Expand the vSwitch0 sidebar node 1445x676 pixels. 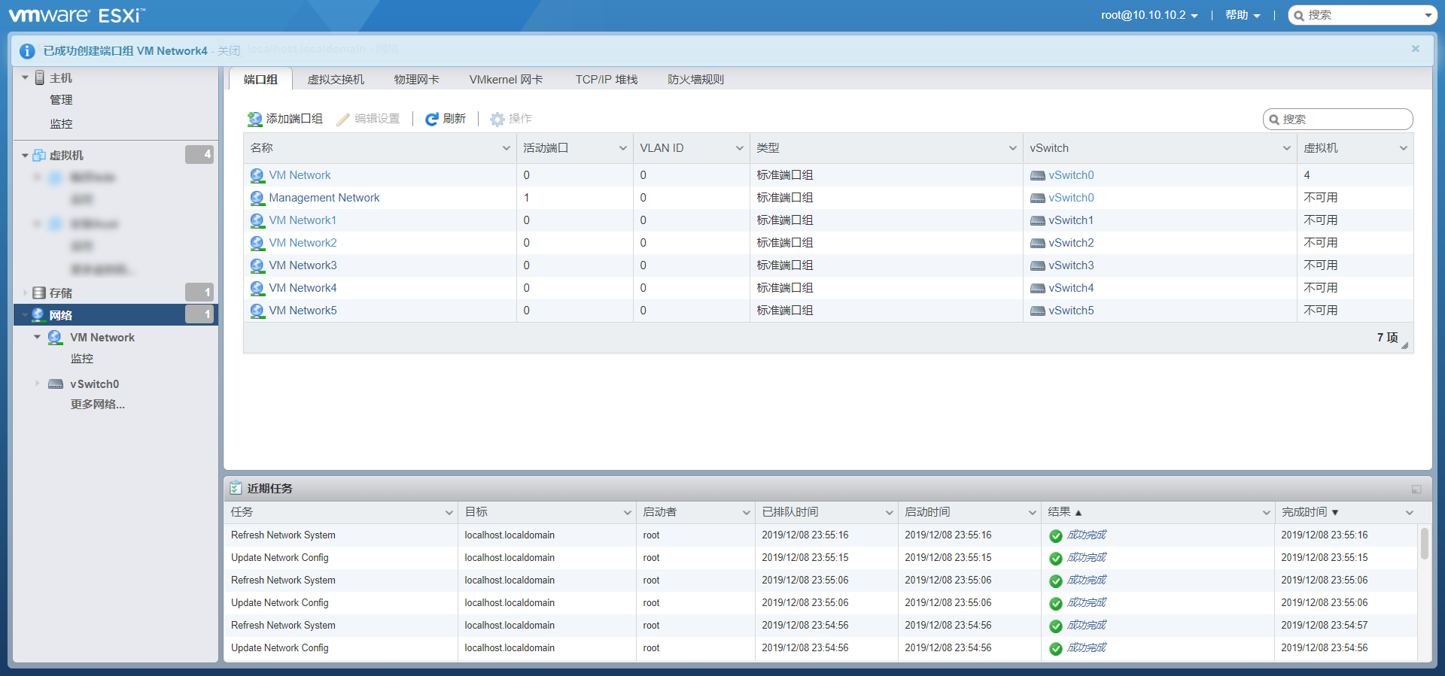37,383
